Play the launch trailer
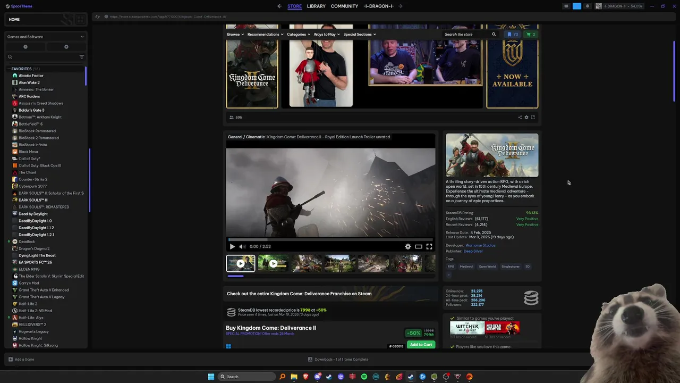 coord(232,246)
